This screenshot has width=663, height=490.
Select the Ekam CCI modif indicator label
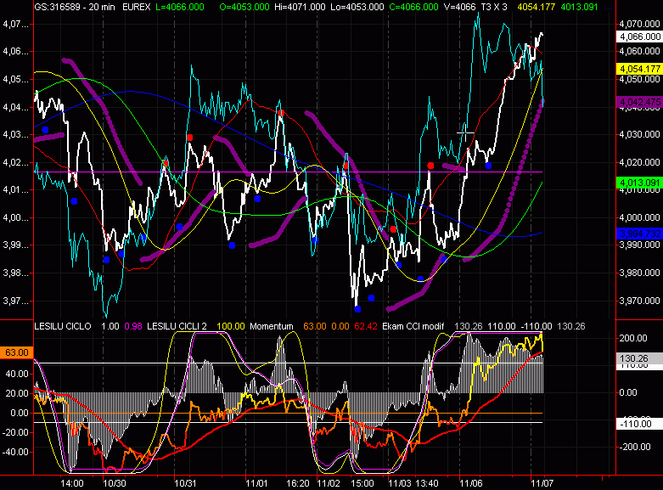413,326
